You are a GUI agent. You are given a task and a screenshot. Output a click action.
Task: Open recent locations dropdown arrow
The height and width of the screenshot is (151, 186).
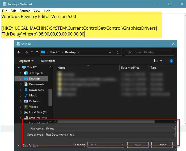pos(32,52)
